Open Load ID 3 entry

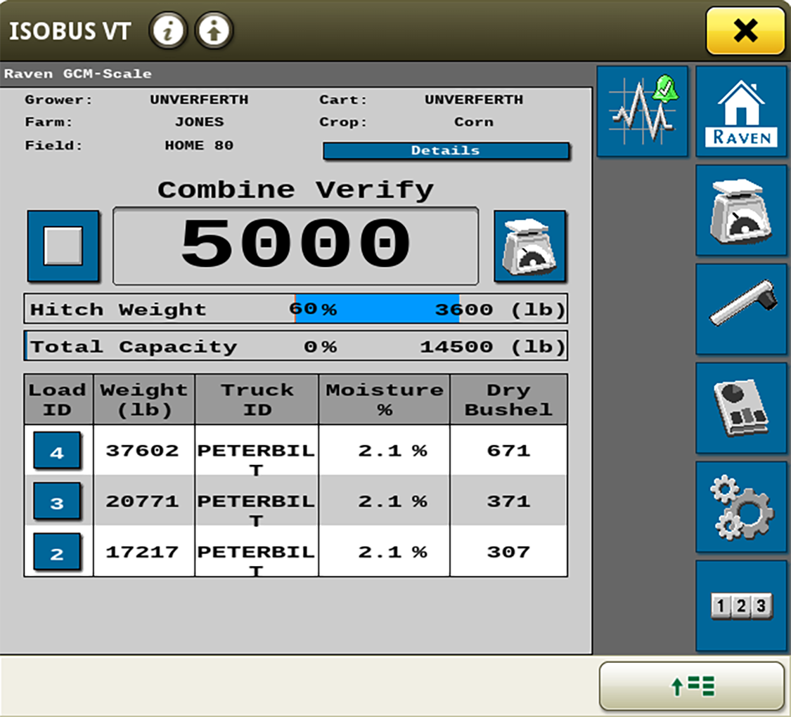coord(57,501)
